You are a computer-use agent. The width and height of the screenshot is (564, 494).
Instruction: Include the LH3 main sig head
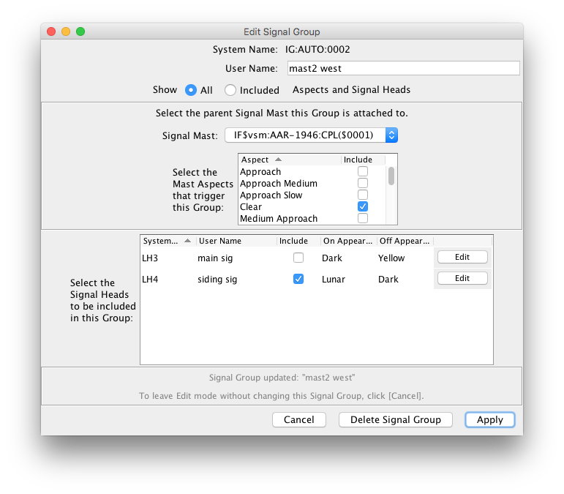[x=298, y=258]
